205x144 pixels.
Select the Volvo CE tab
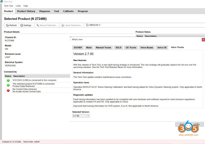(x=162, y=48)
